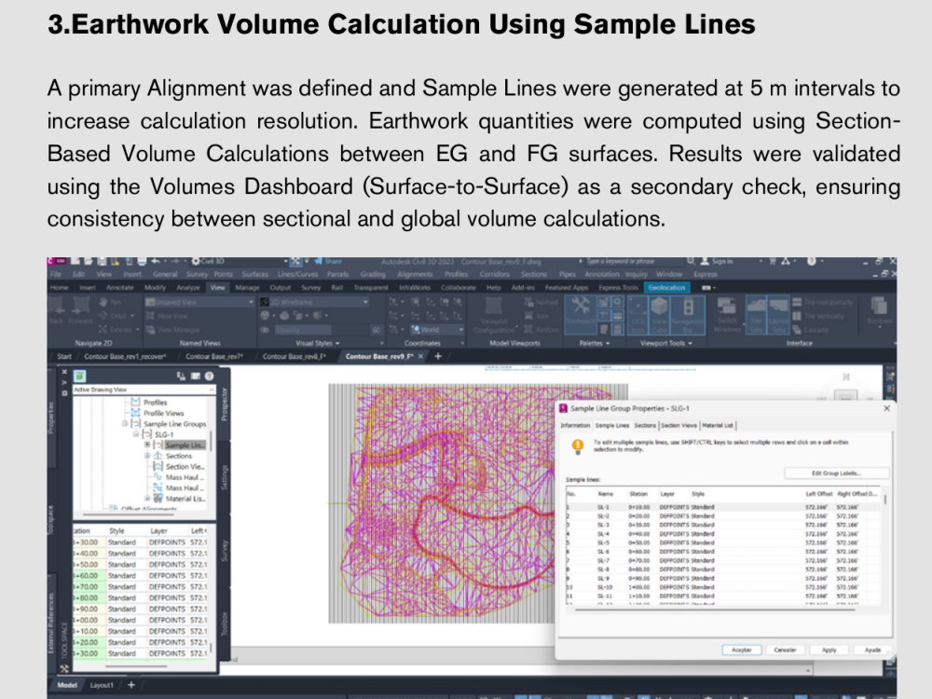Viewport: 932px width, 699px height.
Task: Select SL-1 row in sample lines table
Action: coord(721,507)
